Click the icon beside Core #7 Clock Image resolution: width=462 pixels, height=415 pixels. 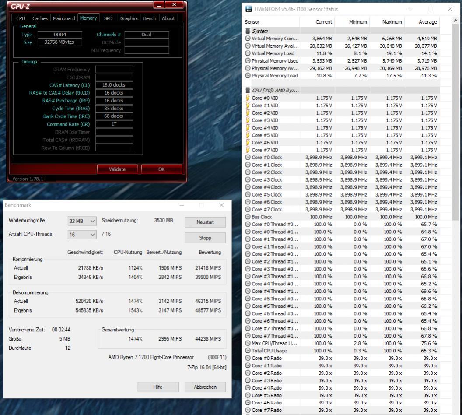coord(248,209)
